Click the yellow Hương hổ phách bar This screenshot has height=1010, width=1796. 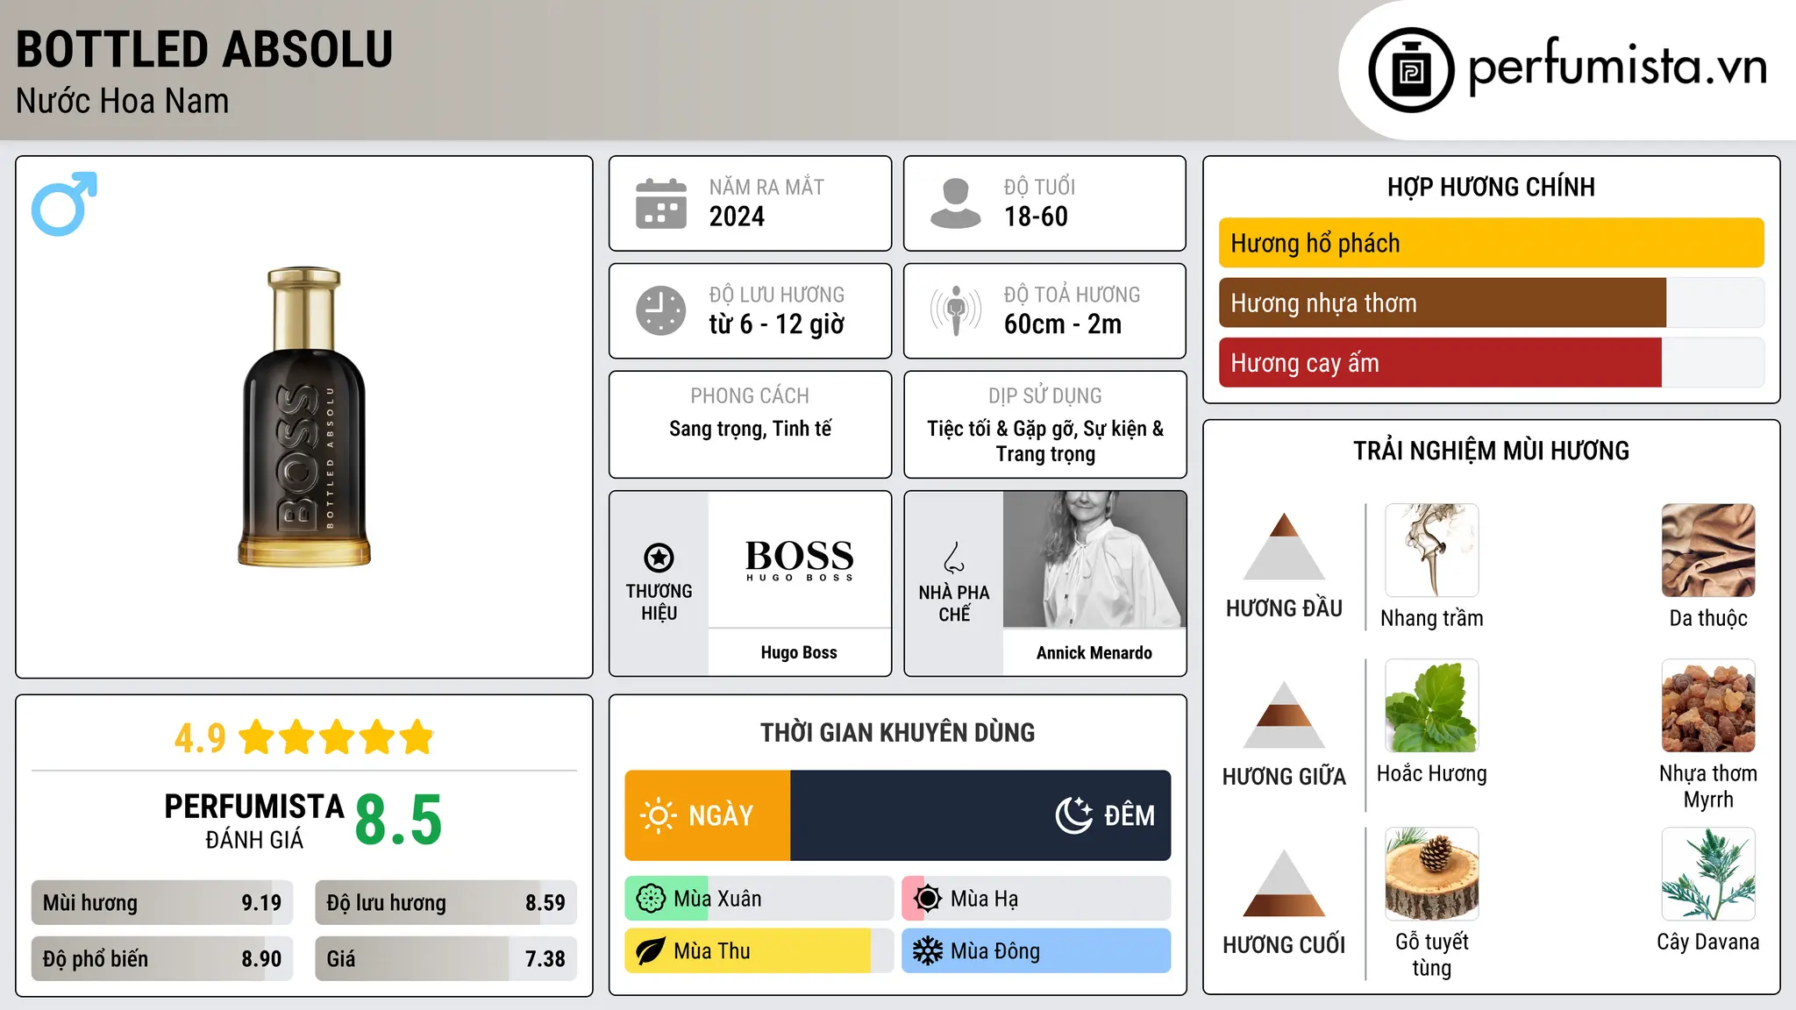click(1492, 243)
